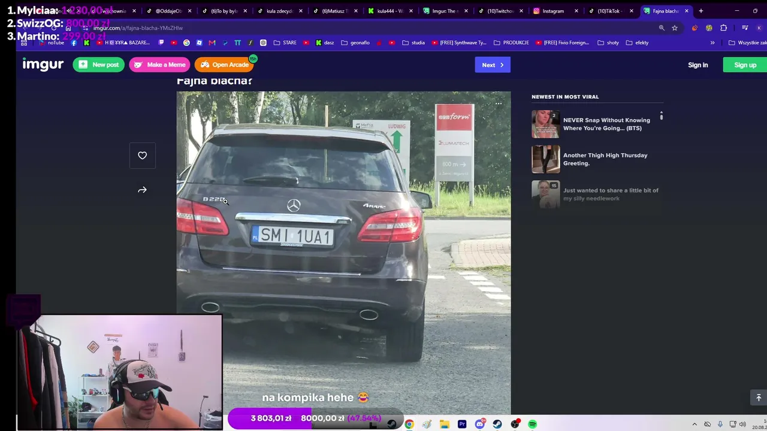Click the zoom magnifier icon in address bar
767x431 pixels.
662,28
